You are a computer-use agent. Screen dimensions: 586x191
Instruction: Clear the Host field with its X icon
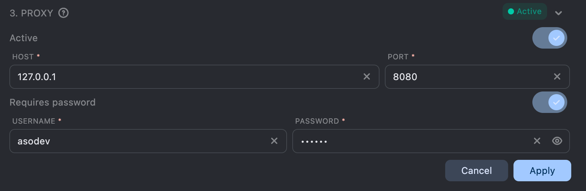pyautogui.click(x=367, y=77)
